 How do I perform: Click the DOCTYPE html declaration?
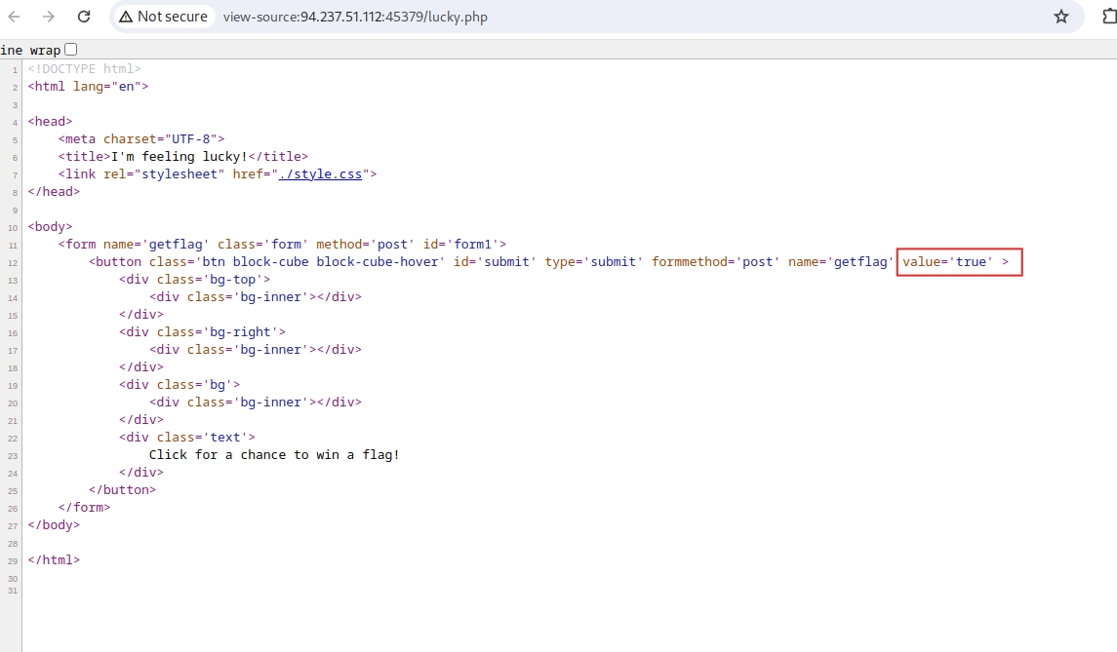(84, 69)
